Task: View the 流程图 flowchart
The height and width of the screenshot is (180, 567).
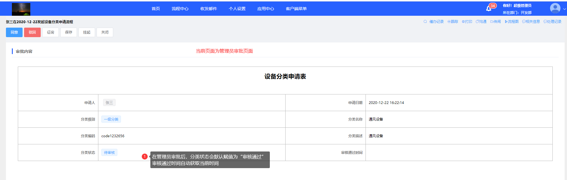Action: pyautogui.click(x=506, y=22)
